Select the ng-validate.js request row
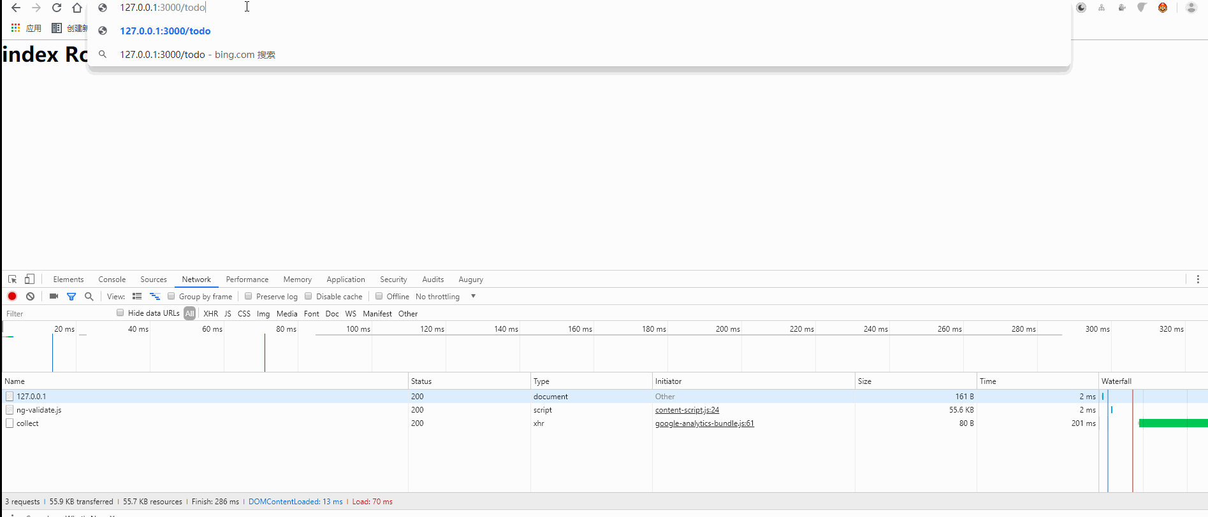 604,410
